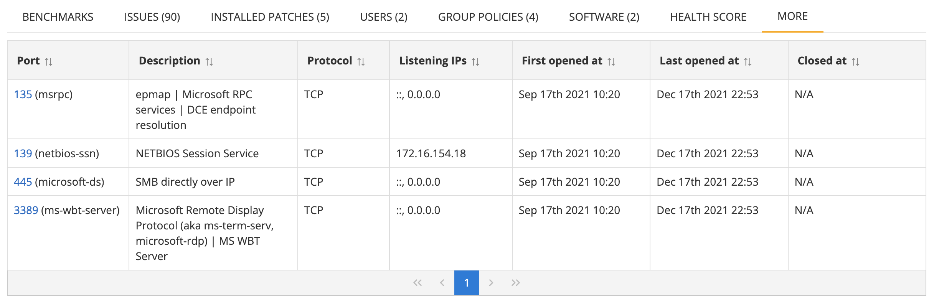
Task: Sort by Protocol using arrow icon
Action: 361,61
